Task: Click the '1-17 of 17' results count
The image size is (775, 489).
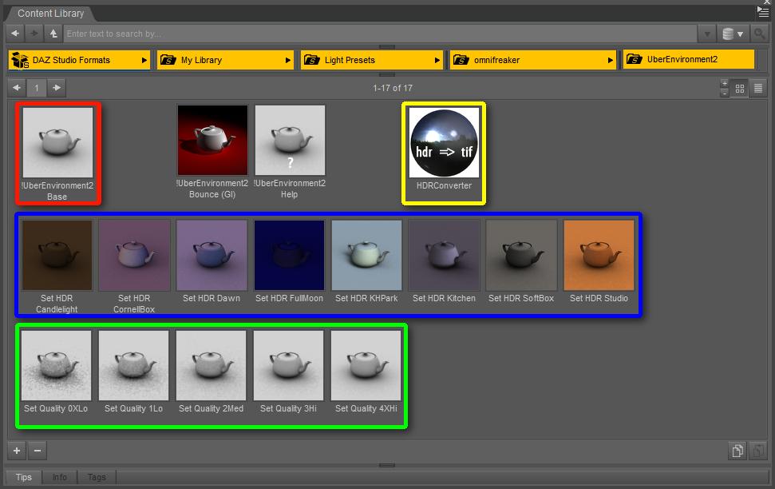Action: point(393,88)
